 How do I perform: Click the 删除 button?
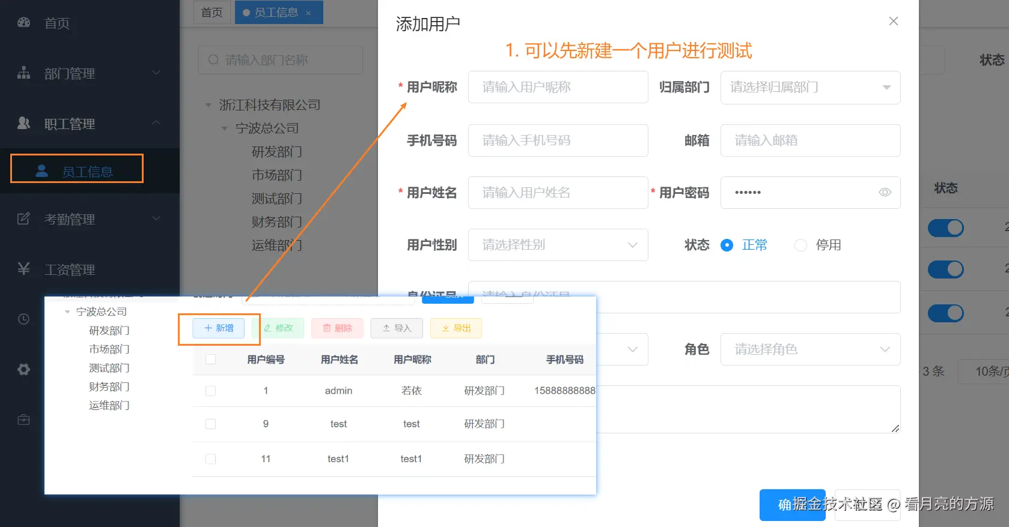[x=337, y=328]
